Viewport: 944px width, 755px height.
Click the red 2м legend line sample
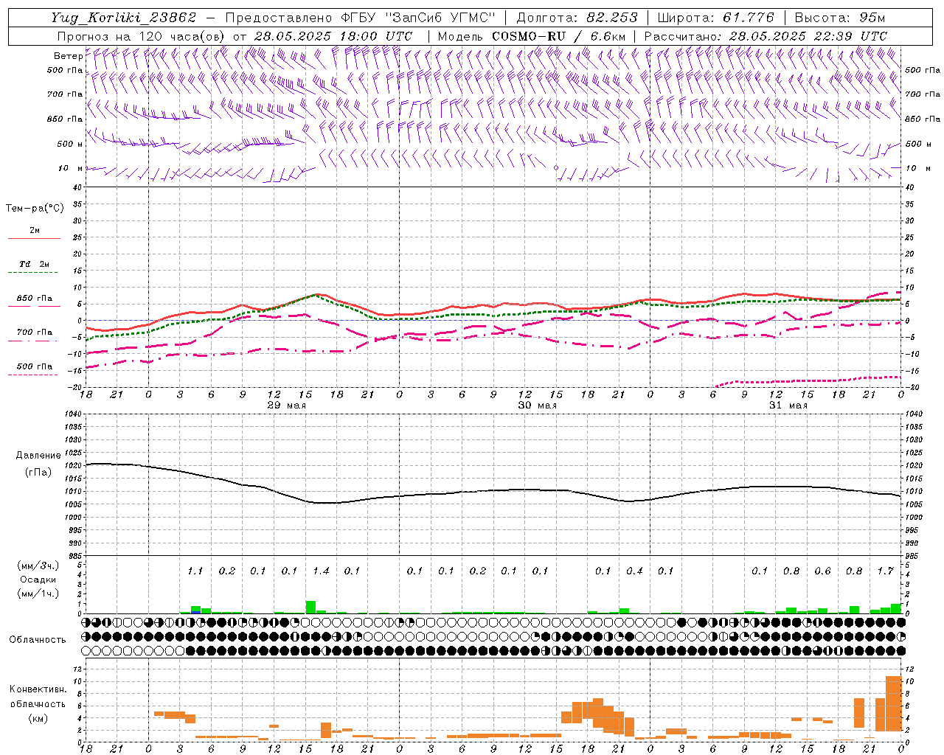35,238
